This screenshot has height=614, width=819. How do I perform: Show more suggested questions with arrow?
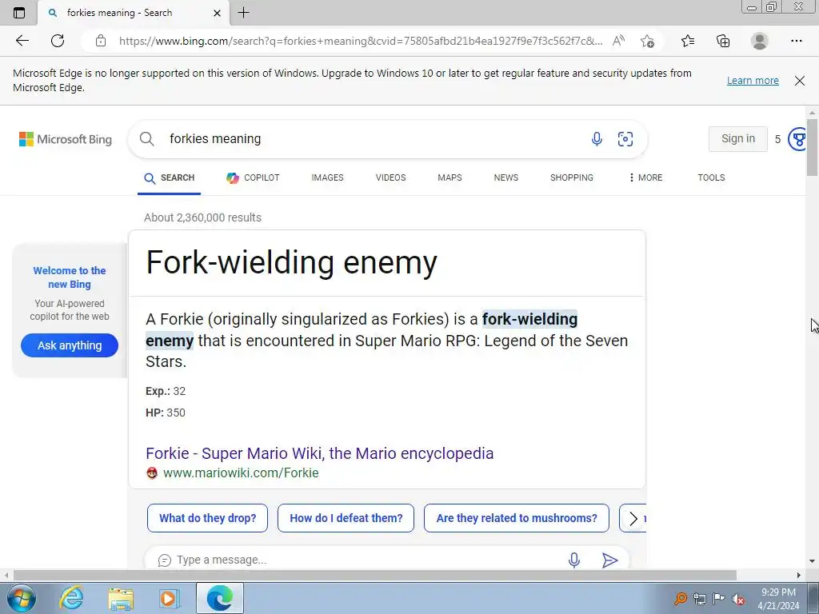(633, 518)
